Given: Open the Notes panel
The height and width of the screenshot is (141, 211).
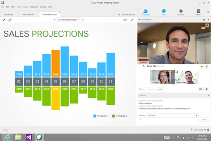Looking at the screenshot, I should (x=199, y=12).
